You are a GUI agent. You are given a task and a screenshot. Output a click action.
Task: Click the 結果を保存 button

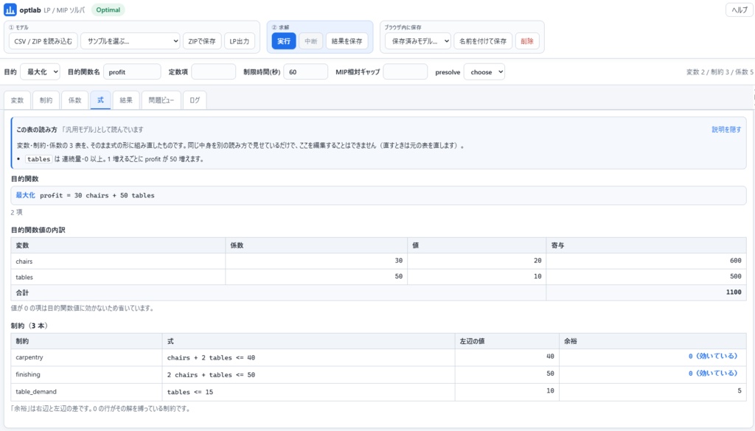(347, 41)
